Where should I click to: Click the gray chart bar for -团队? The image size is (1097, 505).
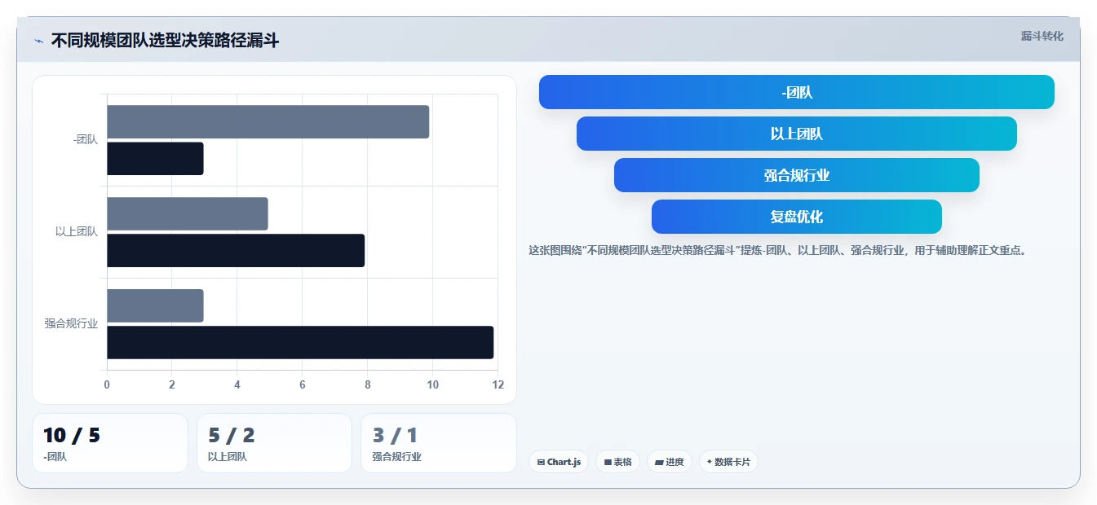(268, 121)
